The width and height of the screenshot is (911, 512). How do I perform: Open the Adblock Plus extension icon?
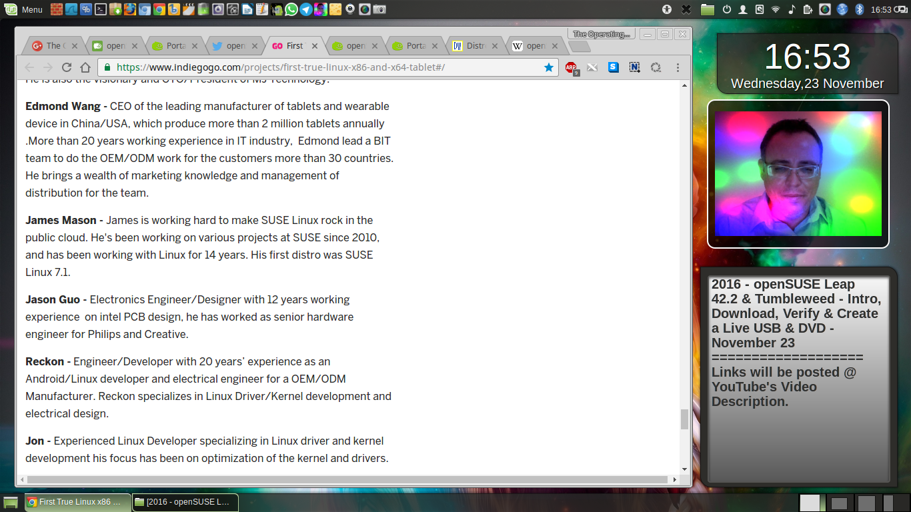(x=571, y=67)
